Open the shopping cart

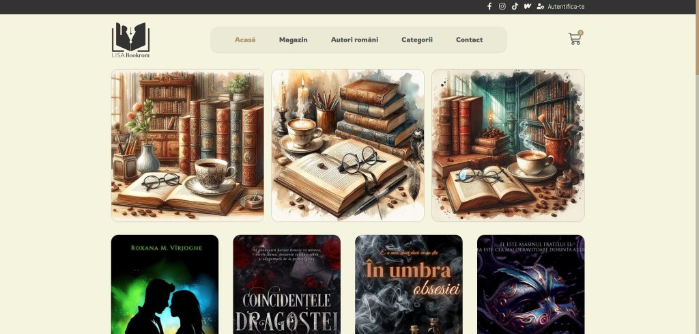click(574, 40)
